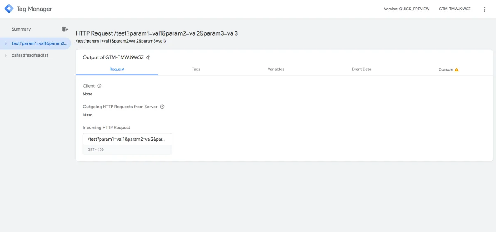496x232 pixels.
Task: Click the GET - 400 status text
Action: [96, 149]
